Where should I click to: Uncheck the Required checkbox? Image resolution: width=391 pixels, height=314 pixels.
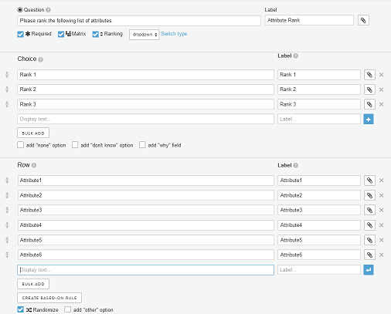[x=20, y=34]
